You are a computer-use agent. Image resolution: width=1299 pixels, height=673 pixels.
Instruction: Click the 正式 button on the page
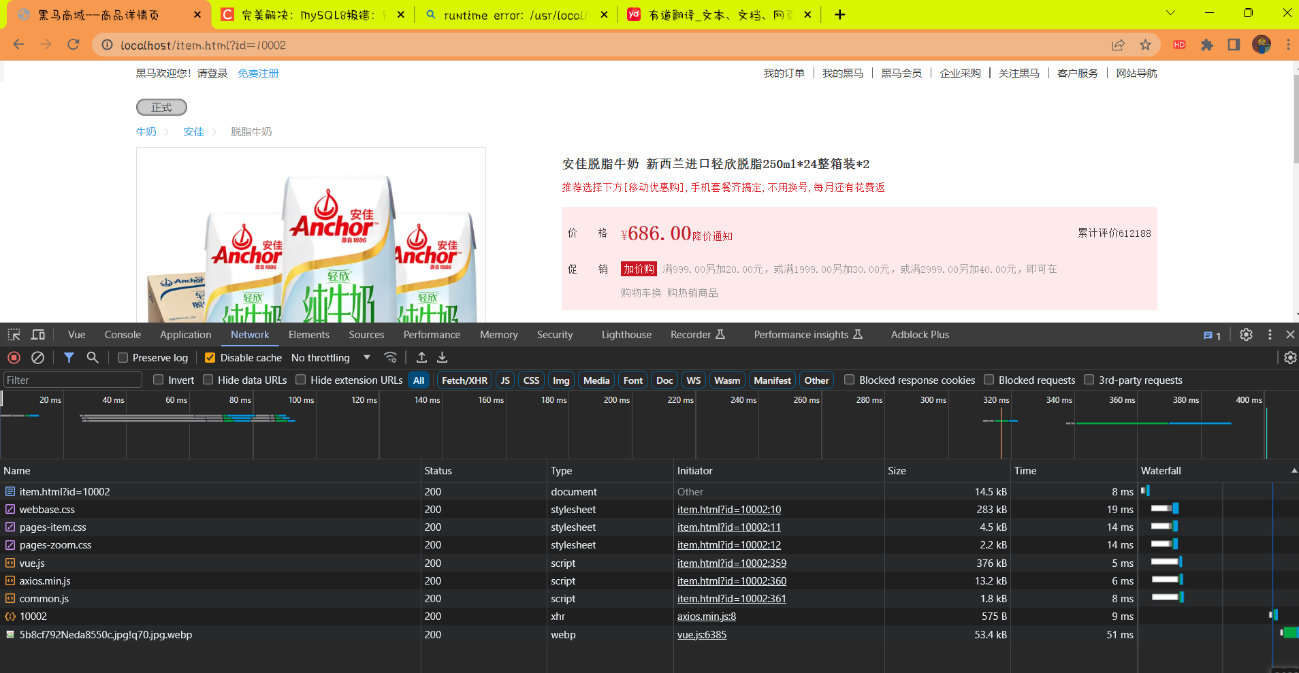point(161,108)
